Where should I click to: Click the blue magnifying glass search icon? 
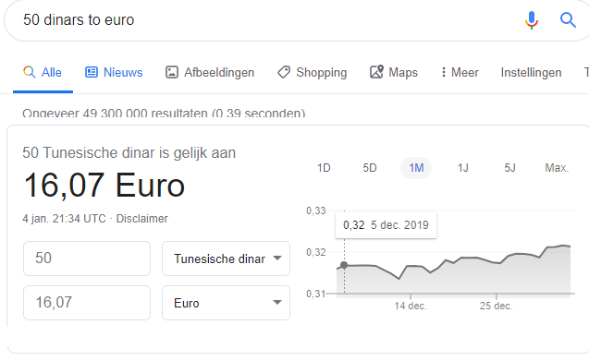(x=568, y=20)
